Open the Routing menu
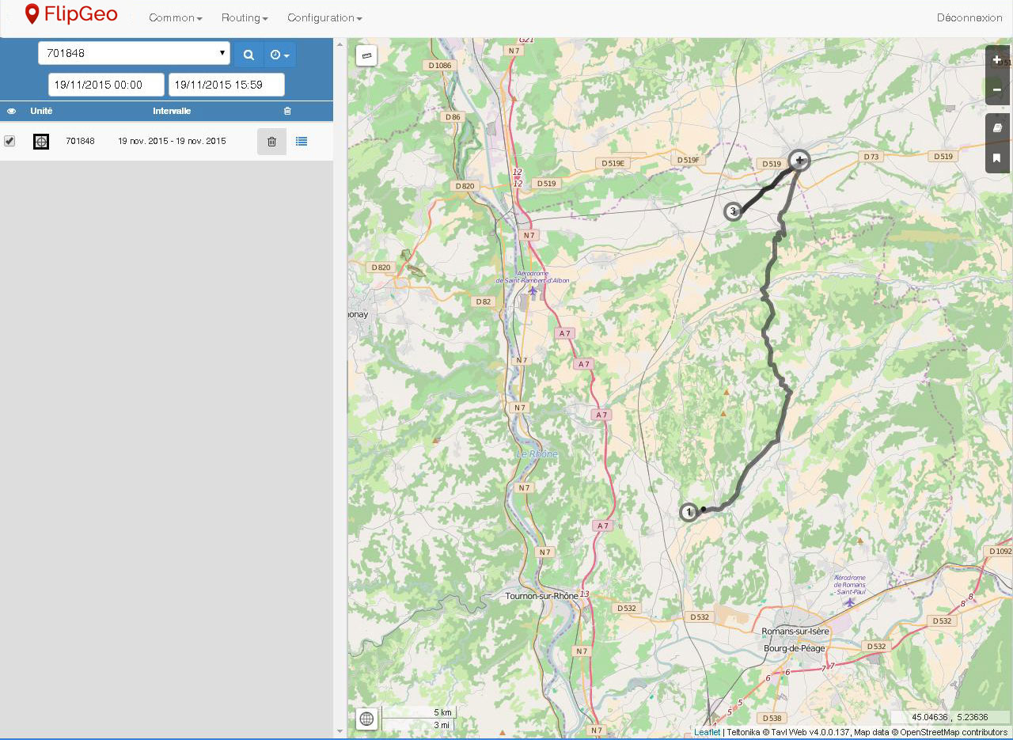 pos(245,17)
